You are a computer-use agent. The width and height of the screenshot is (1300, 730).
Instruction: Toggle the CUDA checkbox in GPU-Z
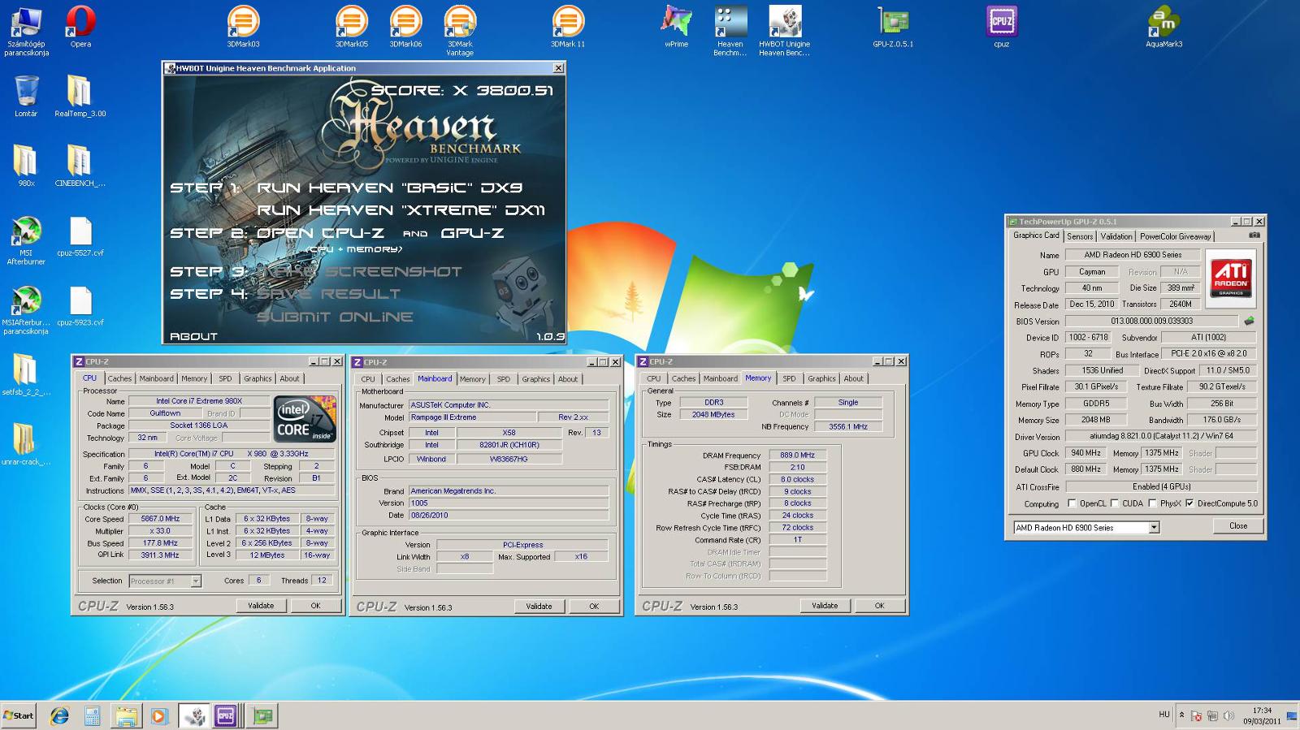pyautogui.click(x=1115, y=503)
